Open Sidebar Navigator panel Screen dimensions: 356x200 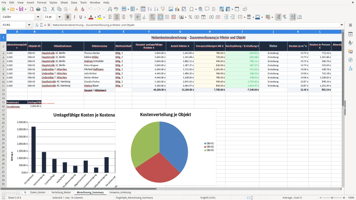point(350,60)
